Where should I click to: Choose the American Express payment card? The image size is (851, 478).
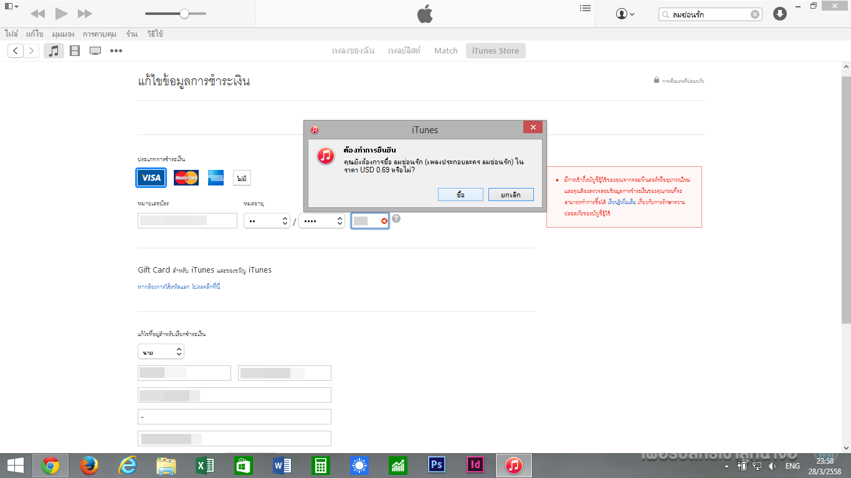click(216, 178)
